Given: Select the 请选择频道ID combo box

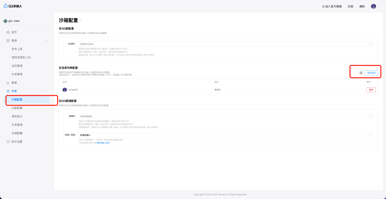Looking at the screenshot, I should point(226,116).
